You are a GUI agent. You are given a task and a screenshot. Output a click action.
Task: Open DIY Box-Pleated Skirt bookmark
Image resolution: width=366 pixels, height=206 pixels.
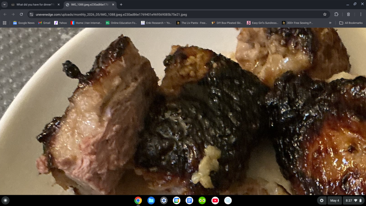tap(227, 23)
